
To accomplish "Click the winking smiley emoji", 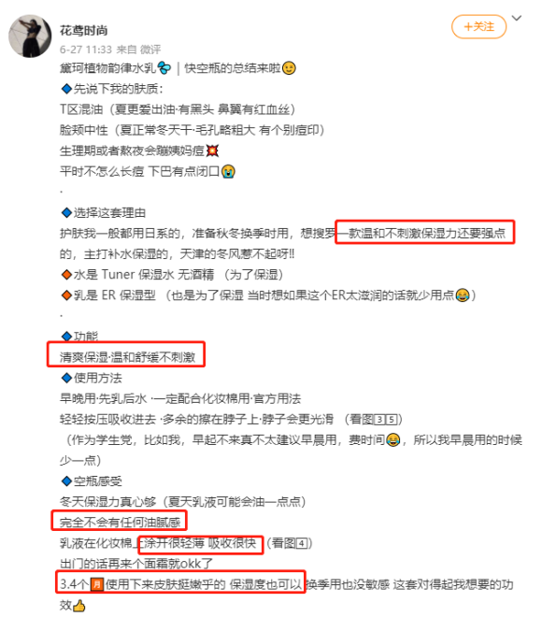I will 289,68.
